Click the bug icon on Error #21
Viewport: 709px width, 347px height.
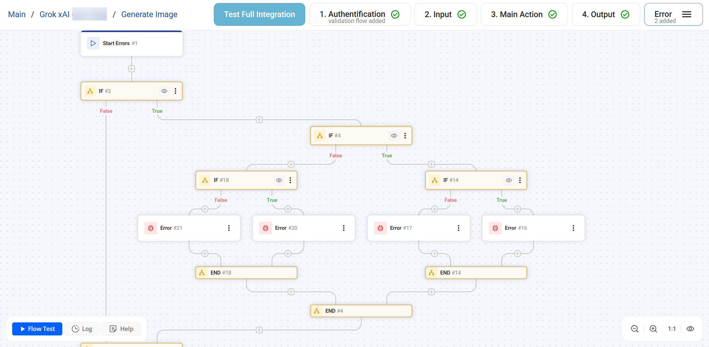click(x=151, y=228)
